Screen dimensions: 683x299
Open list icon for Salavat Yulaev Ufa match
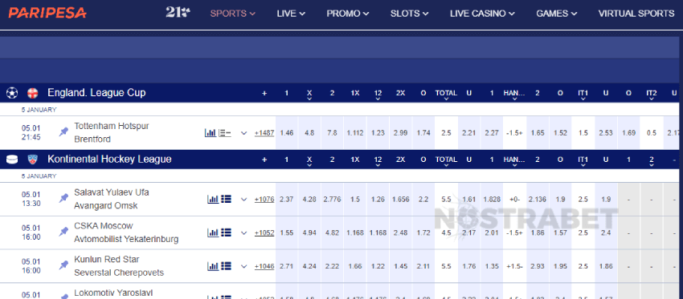click(x=226, y=199)
